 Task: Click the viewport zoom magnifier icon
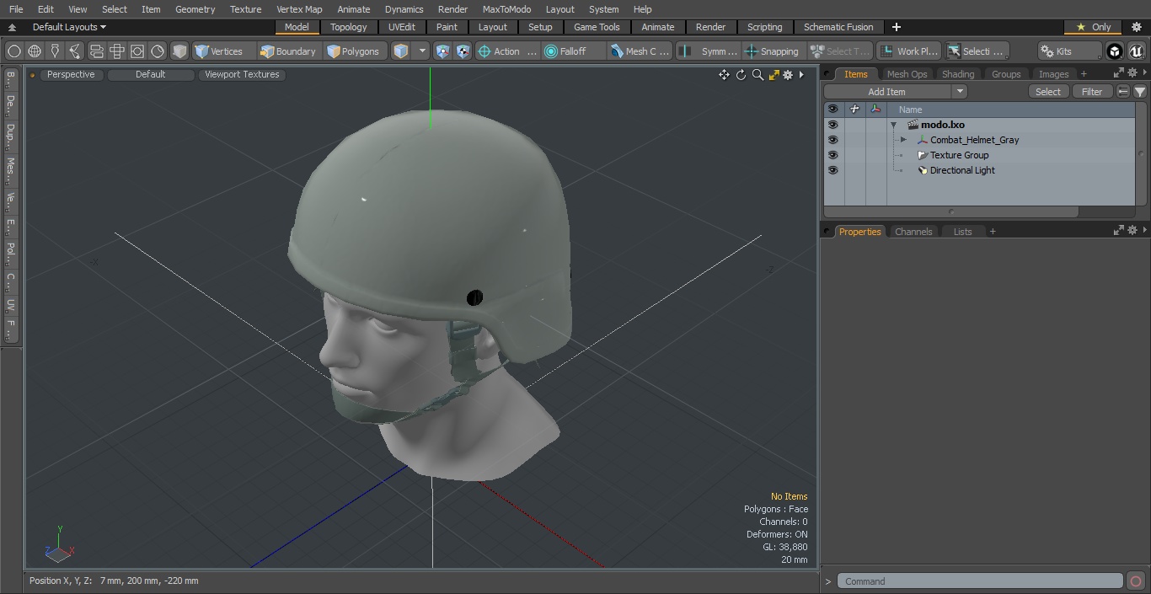click(x=758, y=75)
